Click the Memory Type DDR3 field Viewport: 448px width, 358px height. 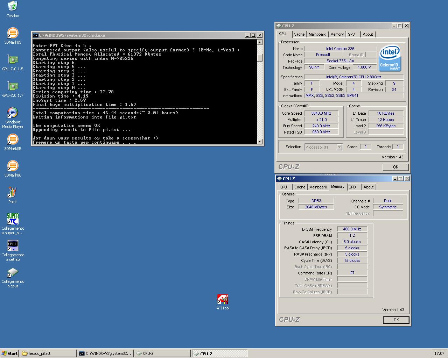click(x=316, y=201)
